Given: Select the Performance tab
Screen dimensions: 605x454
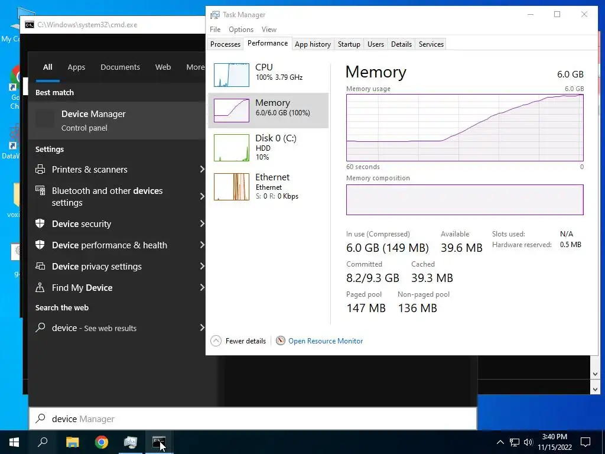Looking at the screenshot, I should tap(268, 43).
